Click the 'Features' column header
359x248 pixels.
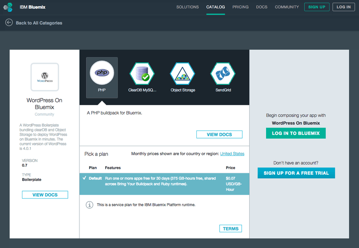[113, 168]
